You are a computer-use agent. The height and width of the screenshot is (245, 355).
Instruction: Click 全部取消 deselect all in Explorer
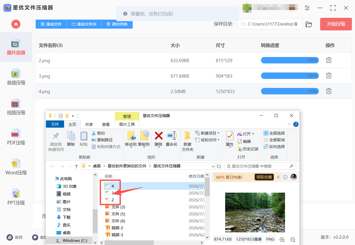click(274, 140)
